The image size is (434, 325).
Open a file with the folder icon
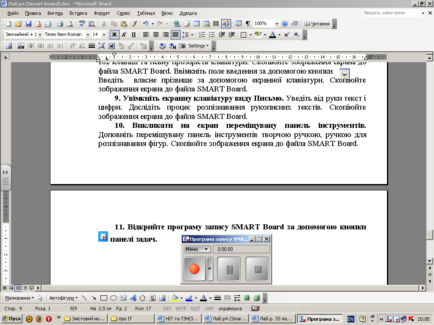19,24
